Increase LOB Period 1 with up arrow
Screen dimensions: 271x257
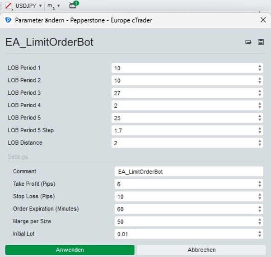pos(260,66)
